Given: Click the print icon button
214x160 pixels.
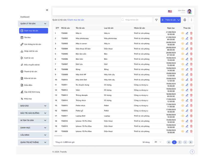Looking at the screenshot, I should click(x=185, y=20).
